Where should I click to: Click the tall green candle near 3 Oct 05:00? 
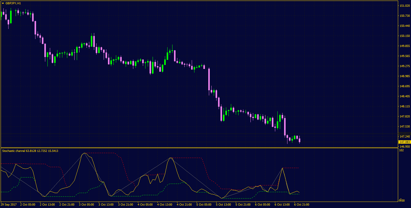tap(91, 41)
